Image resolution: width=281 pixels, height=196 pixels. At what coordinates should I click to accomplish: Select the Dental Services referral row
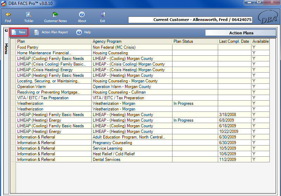point(131,160)
